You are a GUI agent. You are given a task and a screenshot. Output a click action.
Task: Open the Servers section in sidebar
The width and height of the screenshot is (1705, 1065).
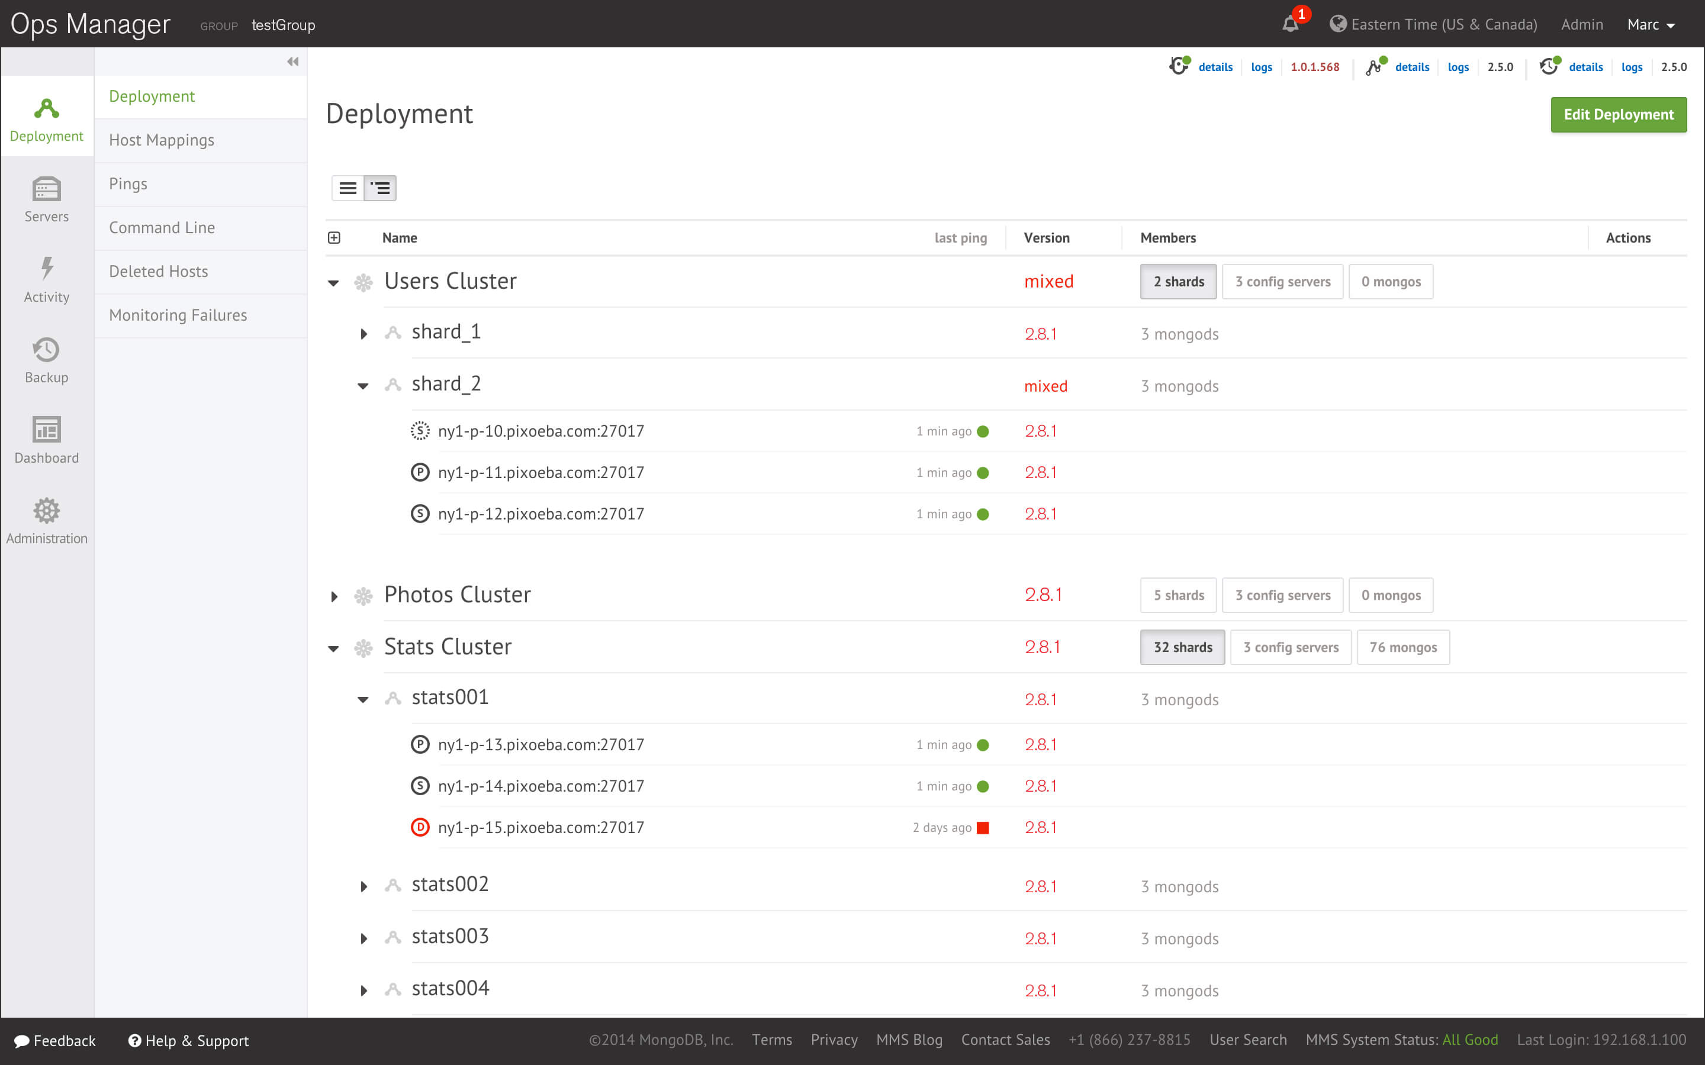coord(47,199)
